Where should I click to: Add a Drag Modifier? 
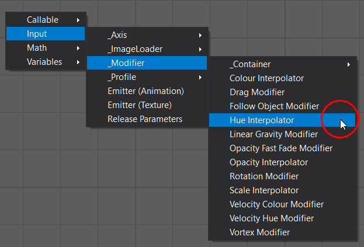click(257, 92)
